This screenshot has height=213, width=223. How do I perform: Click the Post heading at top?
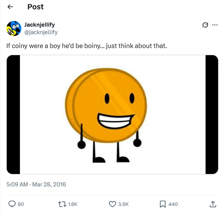coord(35,7)
